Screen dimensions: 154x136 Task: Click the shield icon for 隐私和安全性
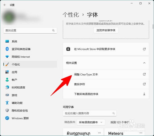(7, 110)
